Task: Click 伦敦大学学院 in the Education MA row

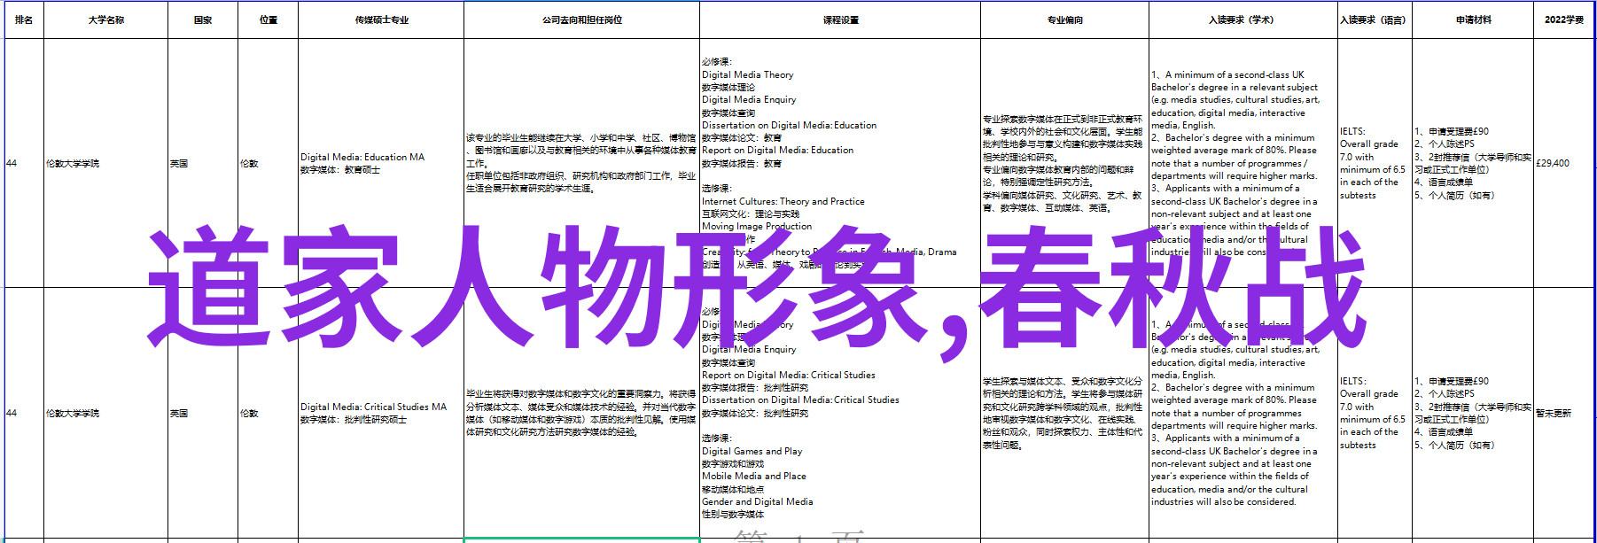Action: [105, 163]
